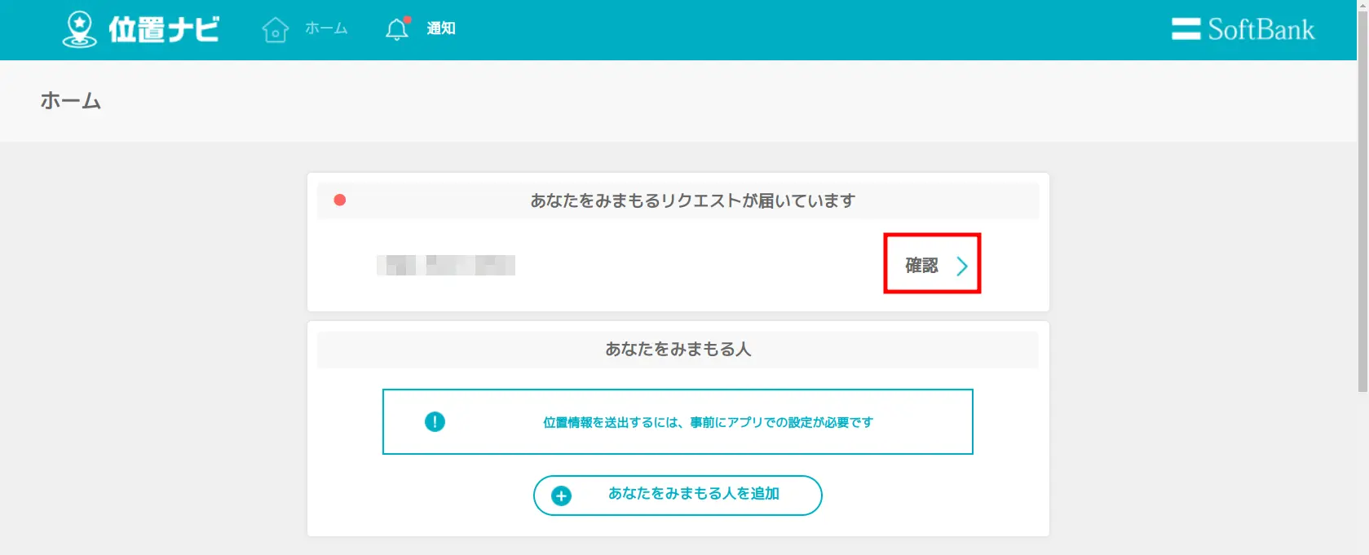This screenshot has height=555, width=1369.
Task: Click the red dot request indicator
Action: 340,200
